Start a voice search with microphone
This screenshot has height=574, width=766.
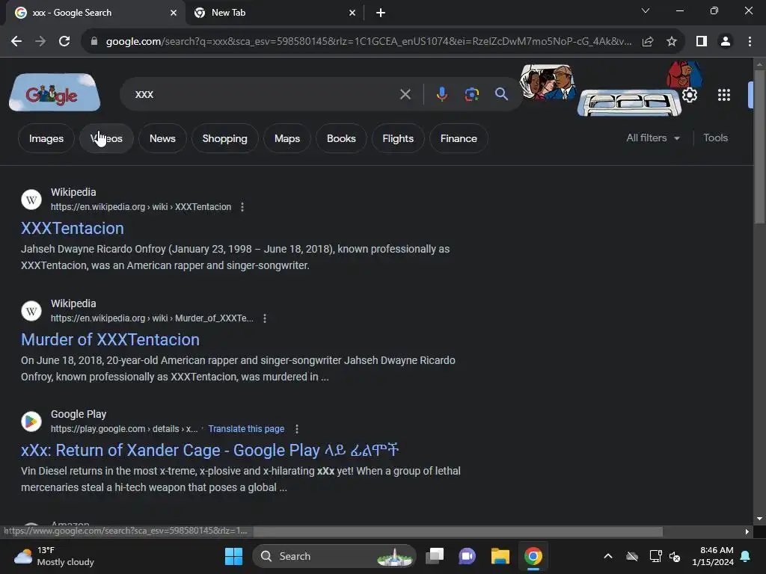[x=441, y=94]
